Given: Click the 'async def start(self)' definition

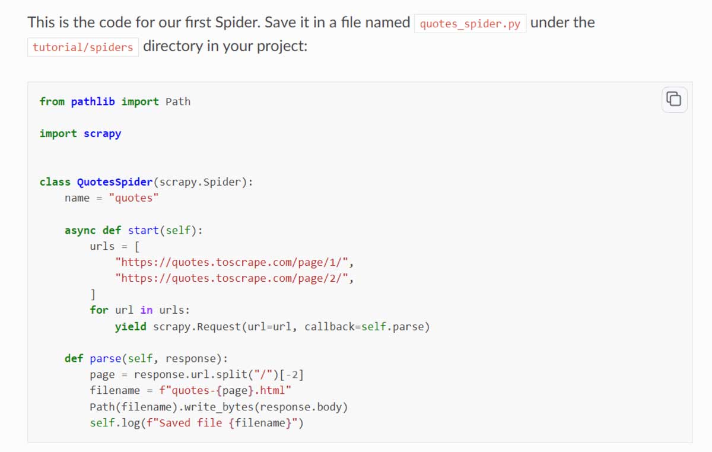Looking at the screenshot, I should pyautogui.click(x=133, y=230).
